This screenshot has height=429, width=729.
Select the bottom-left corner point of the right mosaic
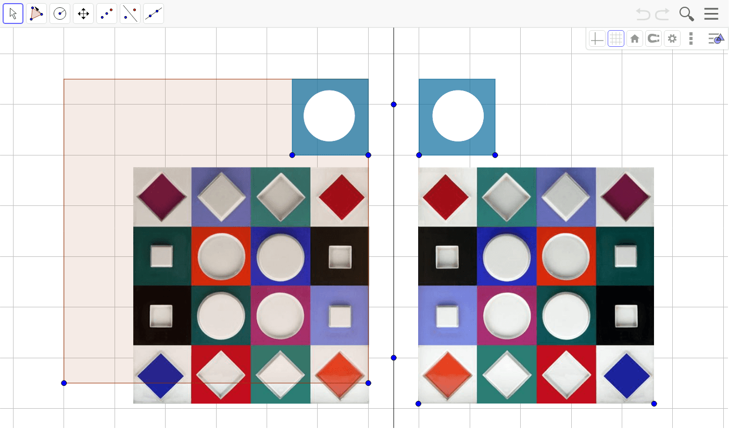[x=418, y=404]
